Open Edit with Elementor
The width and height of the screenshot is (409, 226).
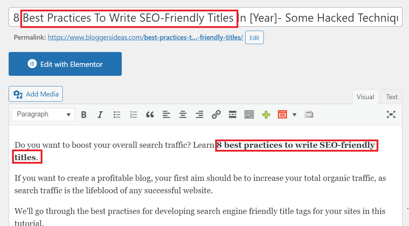65,64
